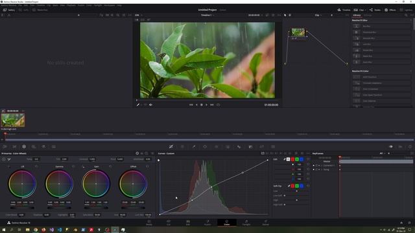The height and width of the screenshot is (233, 415).
Task: Open the Clip mode dropdown above nodes
Action: [x=318, y=15]
